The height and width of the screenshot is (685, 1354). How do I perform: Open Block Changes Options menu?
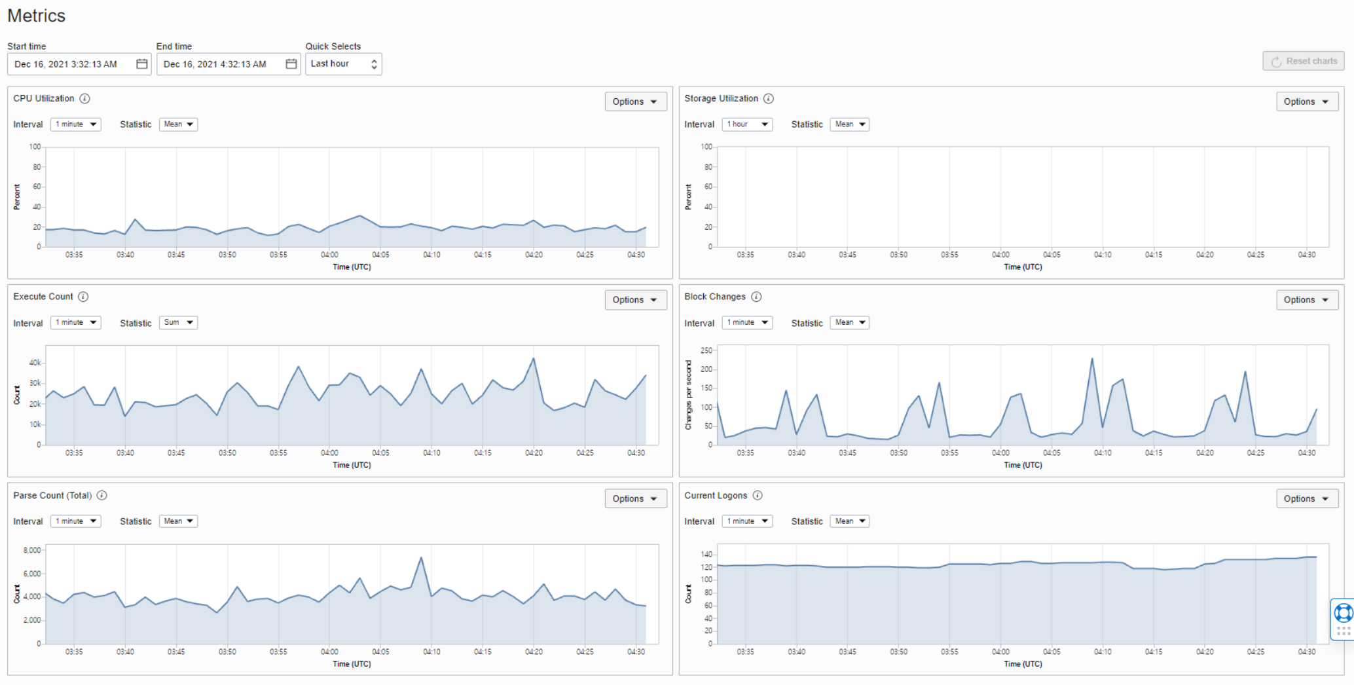1307,300
